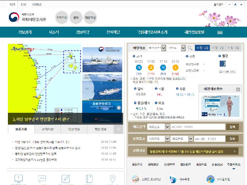Click the plus icon in the 항행경보 notice bar
The height and width of the screenshot is (185, 247).
234,151
